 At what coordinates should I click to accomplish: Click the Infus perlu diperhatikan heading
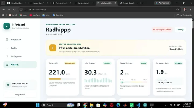click(74, 48)
